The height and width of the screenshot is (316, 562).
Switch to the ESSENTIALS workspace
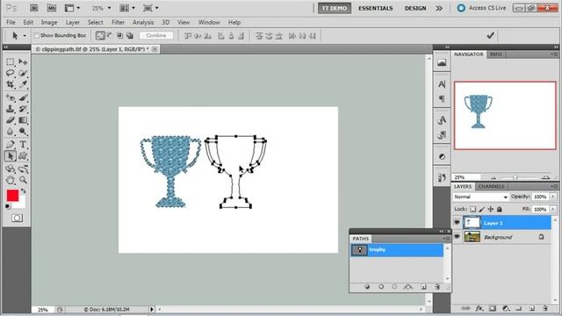[x=376, y=8]
